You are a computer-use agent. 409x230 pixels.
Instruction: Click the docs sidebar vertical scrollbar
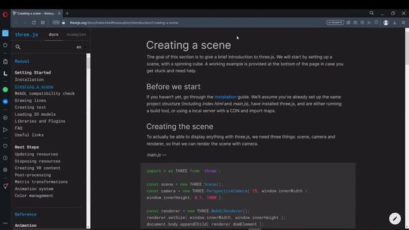(x=88, y=141)
